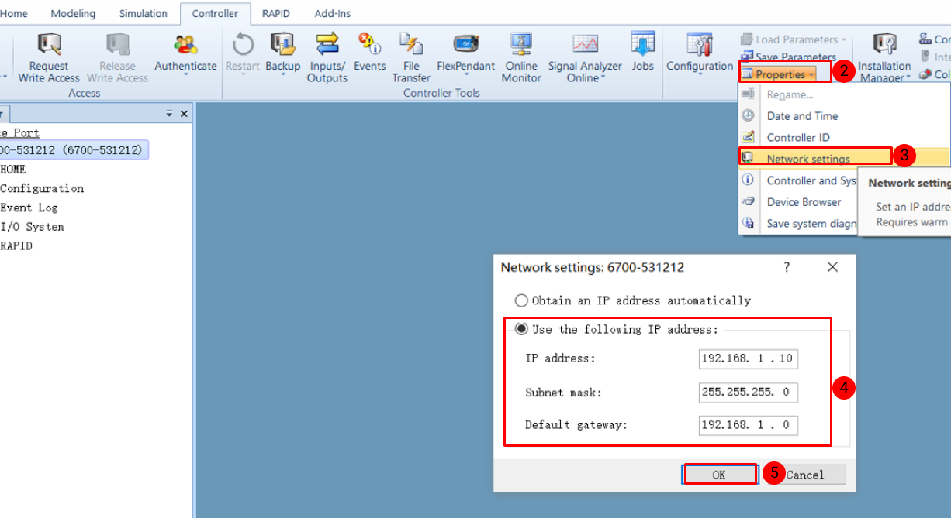
Task: Switch to the Modeling tab
Action: (73, 13)
